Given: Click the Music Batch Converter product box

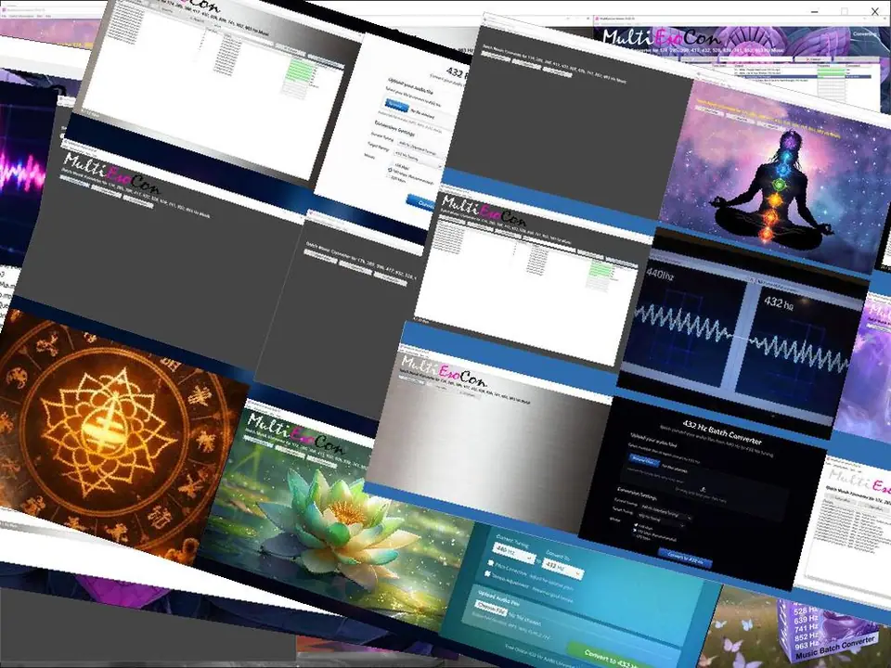Looking at the screenshot, I should 831,631.
